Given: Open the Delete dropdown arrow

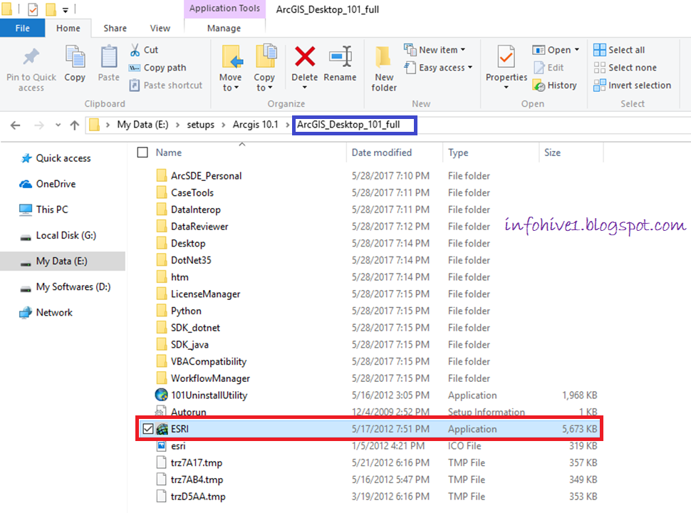Looking at the screenshot, I should tap(304, 87).
